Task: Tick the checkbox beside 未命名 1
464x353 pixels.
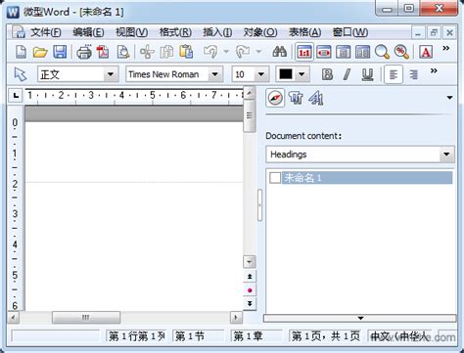Action: pos(275,178)
